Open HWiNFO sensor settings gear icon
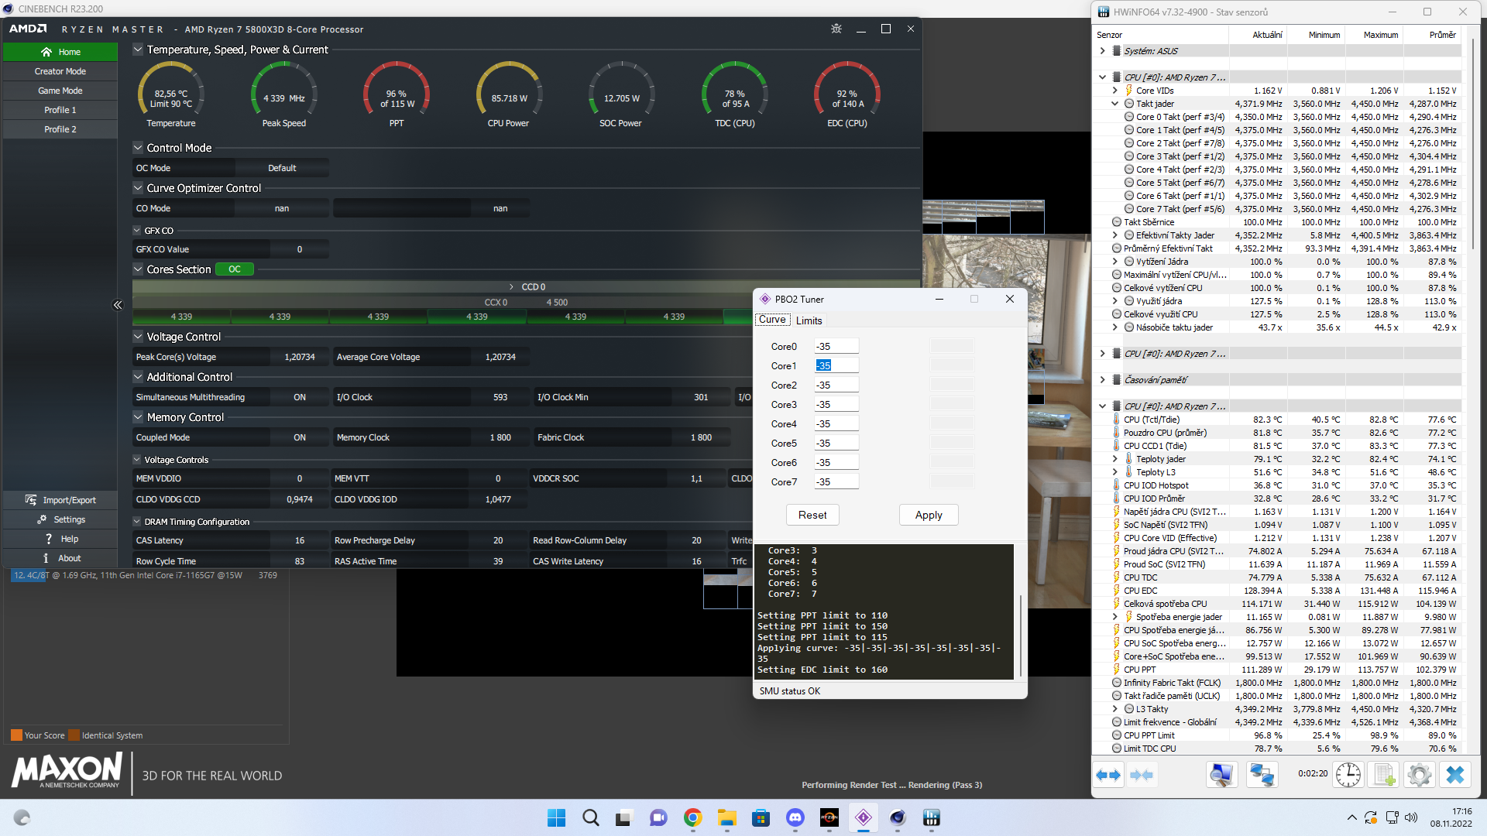This screenshot has height=836, width=1487. 1420,775
